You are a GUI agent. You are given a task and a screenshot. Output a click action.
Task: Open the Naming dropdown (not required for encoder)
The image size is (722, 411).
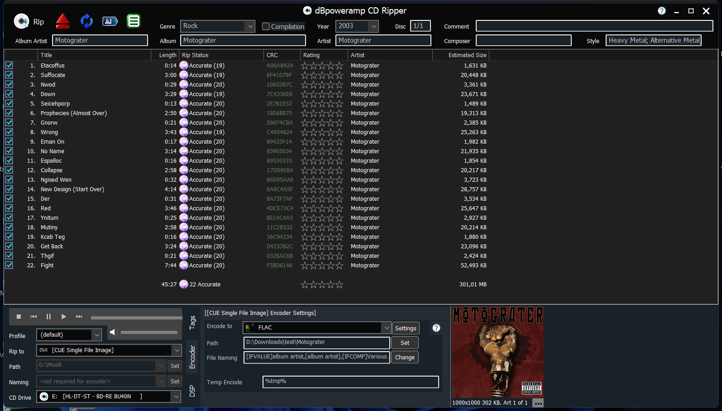161,381
